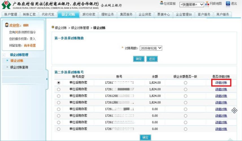
Task: Select the third account row radio button
Action: (58, 96)
